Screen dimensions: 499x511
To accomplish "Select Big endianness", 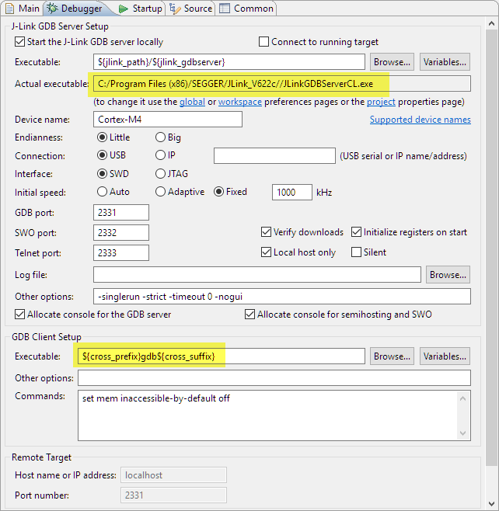I will pos(160,137).
